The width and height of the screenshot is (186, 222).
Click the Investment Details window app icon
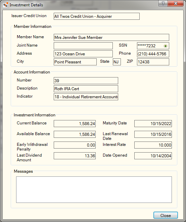tap(6, 5)
